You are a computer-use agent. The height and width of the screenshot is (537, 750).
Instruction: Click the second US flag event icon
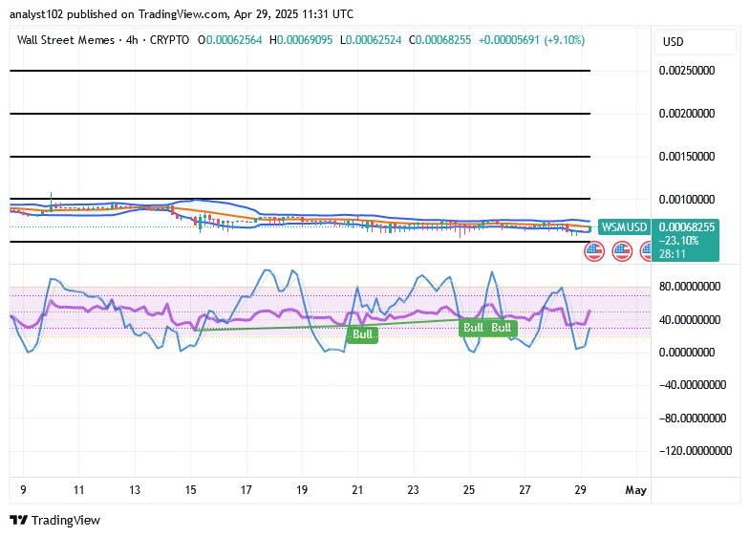pos(622,251)
